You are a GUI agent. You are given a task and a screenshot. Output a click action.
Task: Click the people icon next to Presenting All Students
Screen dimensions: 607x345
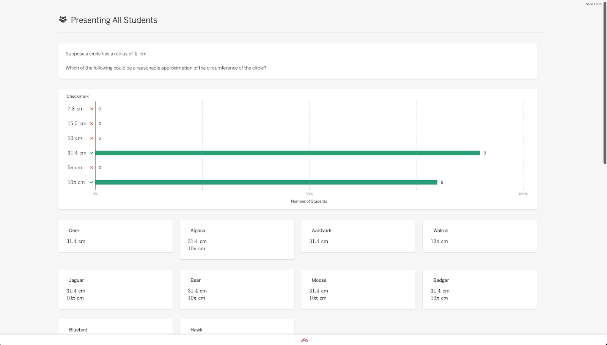63,19
